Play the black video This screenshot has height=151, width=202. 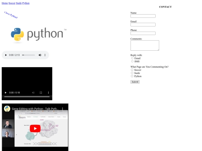(x=6, y=92)
